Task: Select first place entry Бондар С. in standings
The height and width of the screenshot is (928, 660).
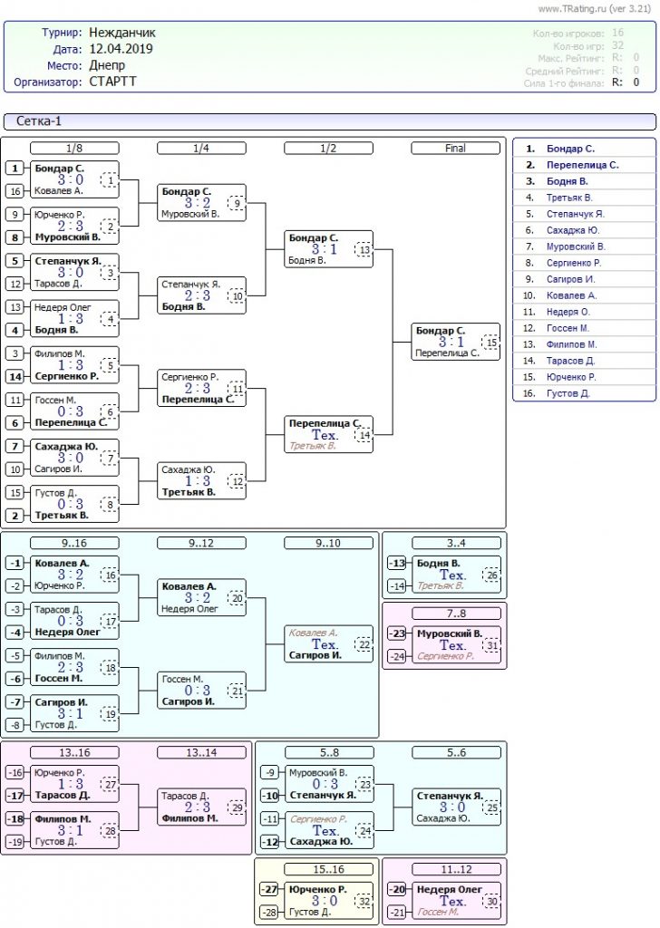Action: click(x=570, y=149)
